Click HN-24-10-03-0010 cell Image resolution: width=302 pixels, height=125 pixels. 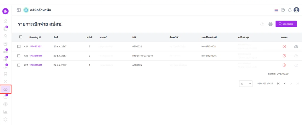pyautogui.click(x=142, y=56)
